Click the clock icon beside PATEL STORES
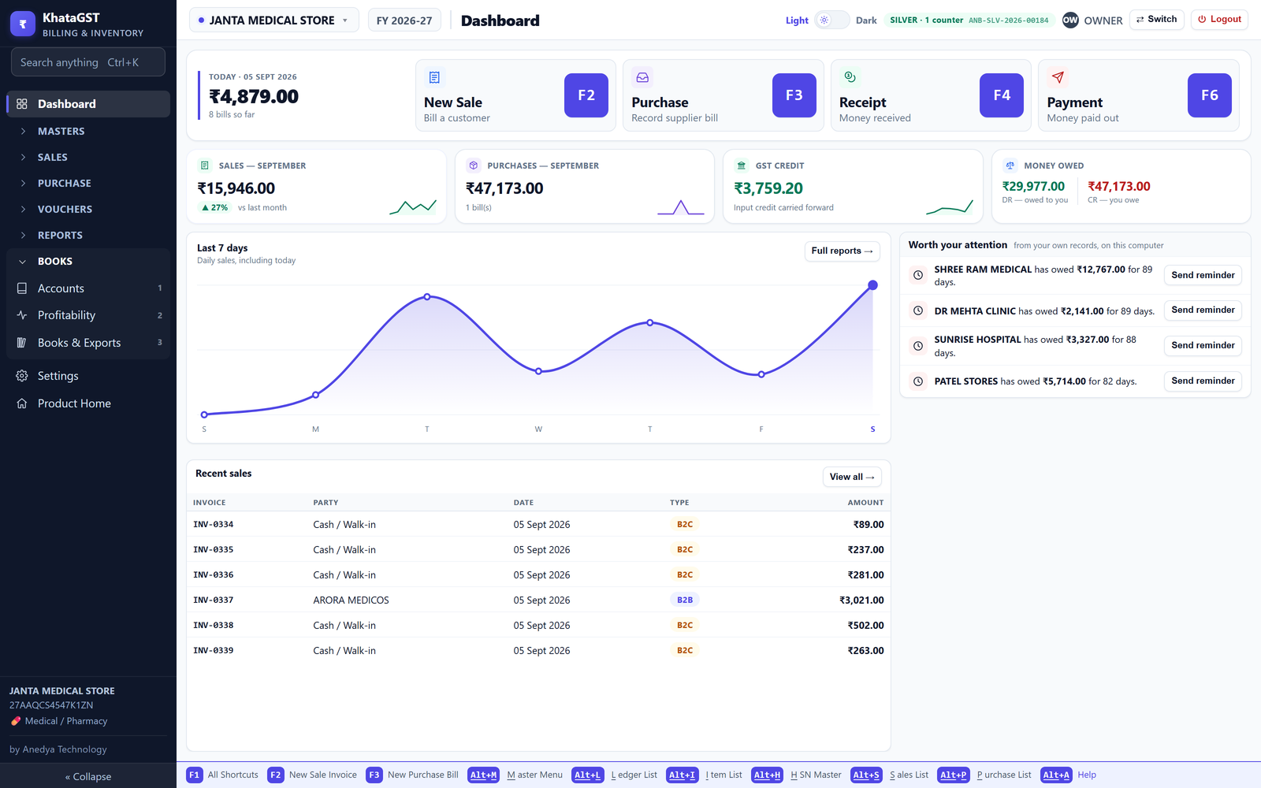This screenshot has height=788, width=1261. (x=918, y=381)
